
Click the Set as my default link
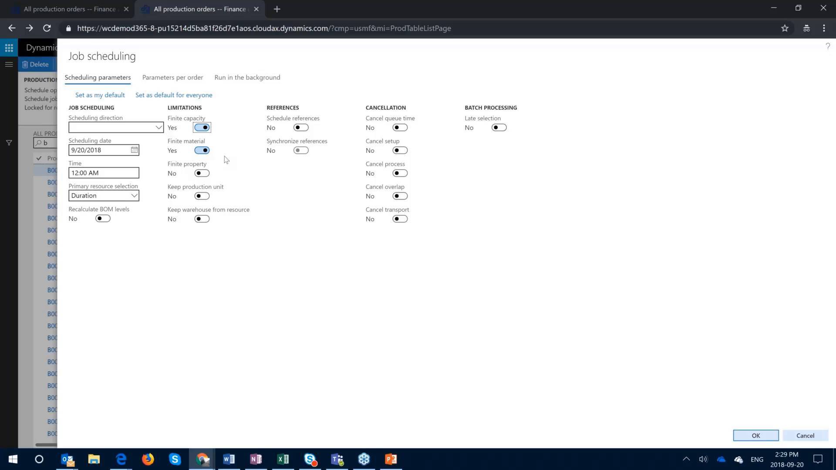tap(100, 94)
